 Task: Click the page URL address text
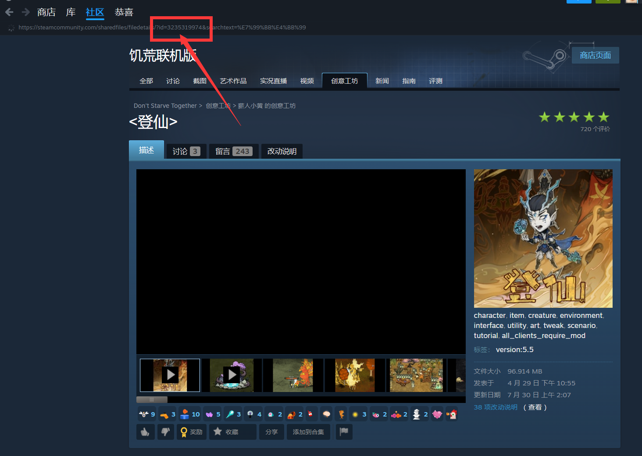pos(162,27)
